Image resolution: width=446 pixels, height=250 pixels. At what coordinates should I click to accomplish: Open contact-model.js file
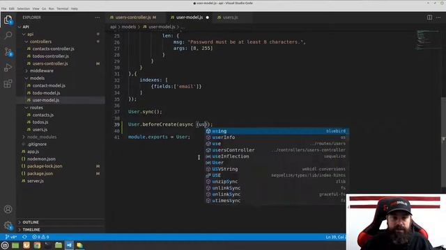tap(49, 85)
